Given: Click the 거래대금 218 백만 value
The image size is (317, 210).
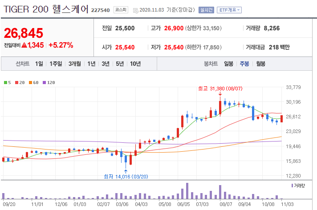Looking at the screenshot, I should point(279,47).
